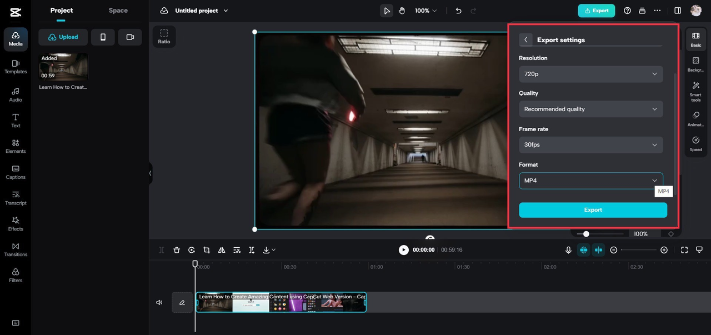711x335 pixels.
Task: Toggle the main track magnet snapping
Action: 583,250
